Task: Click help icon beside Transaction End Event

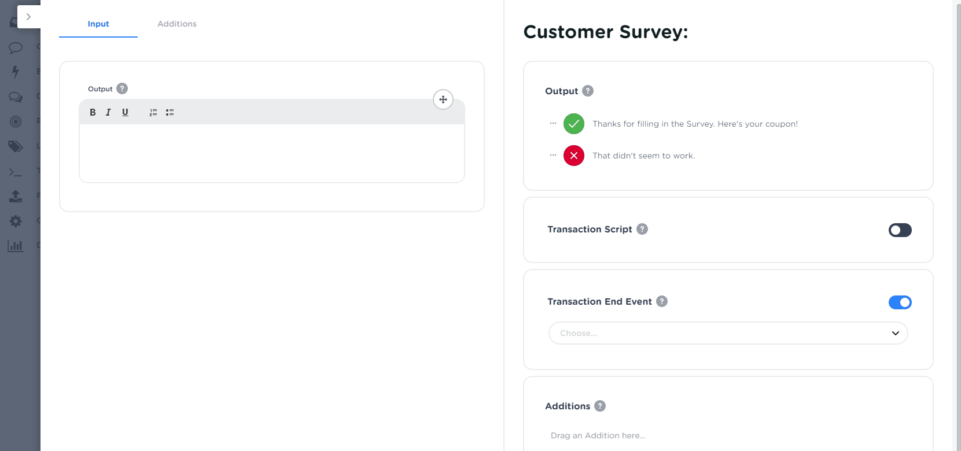Action: click(x=662, y=301)
